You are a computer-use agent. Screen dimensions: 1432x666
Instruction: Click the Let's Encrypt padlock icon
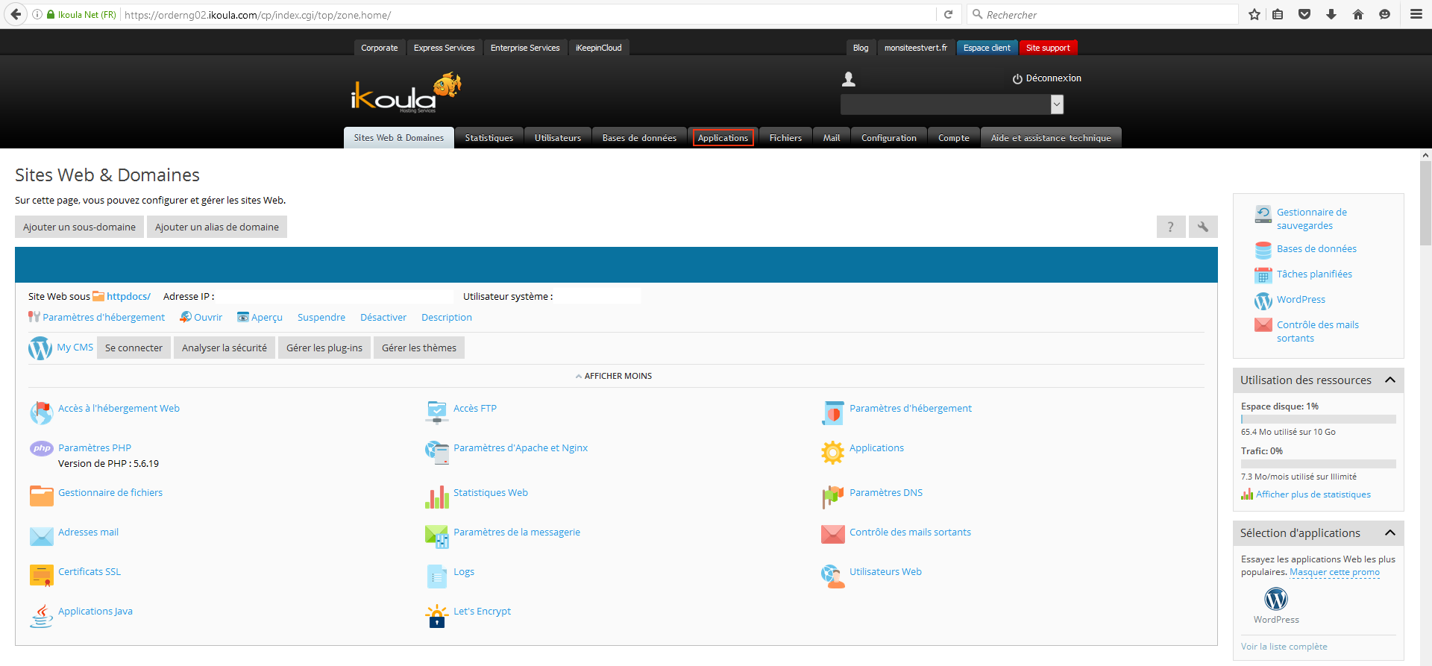tap(436, 616)
